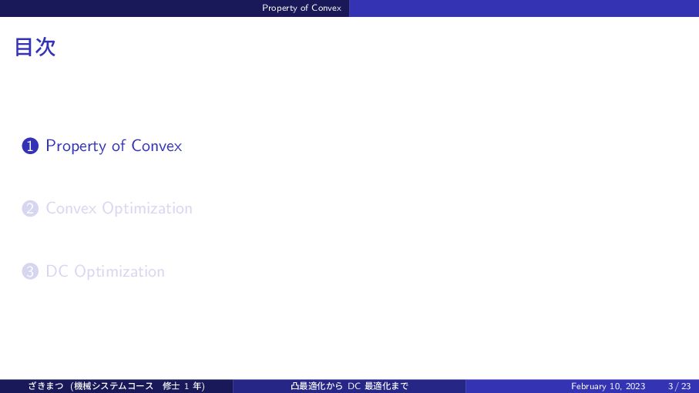Click the footer author text 'ざきまつ (機械システムコース 修士 1 年)'
This screenshot has width=699, height=393.
pos(116,386)
